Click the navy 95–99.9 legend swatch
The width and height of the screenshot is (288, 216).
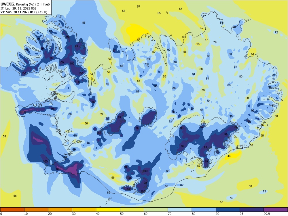click(x=252, y=210)
